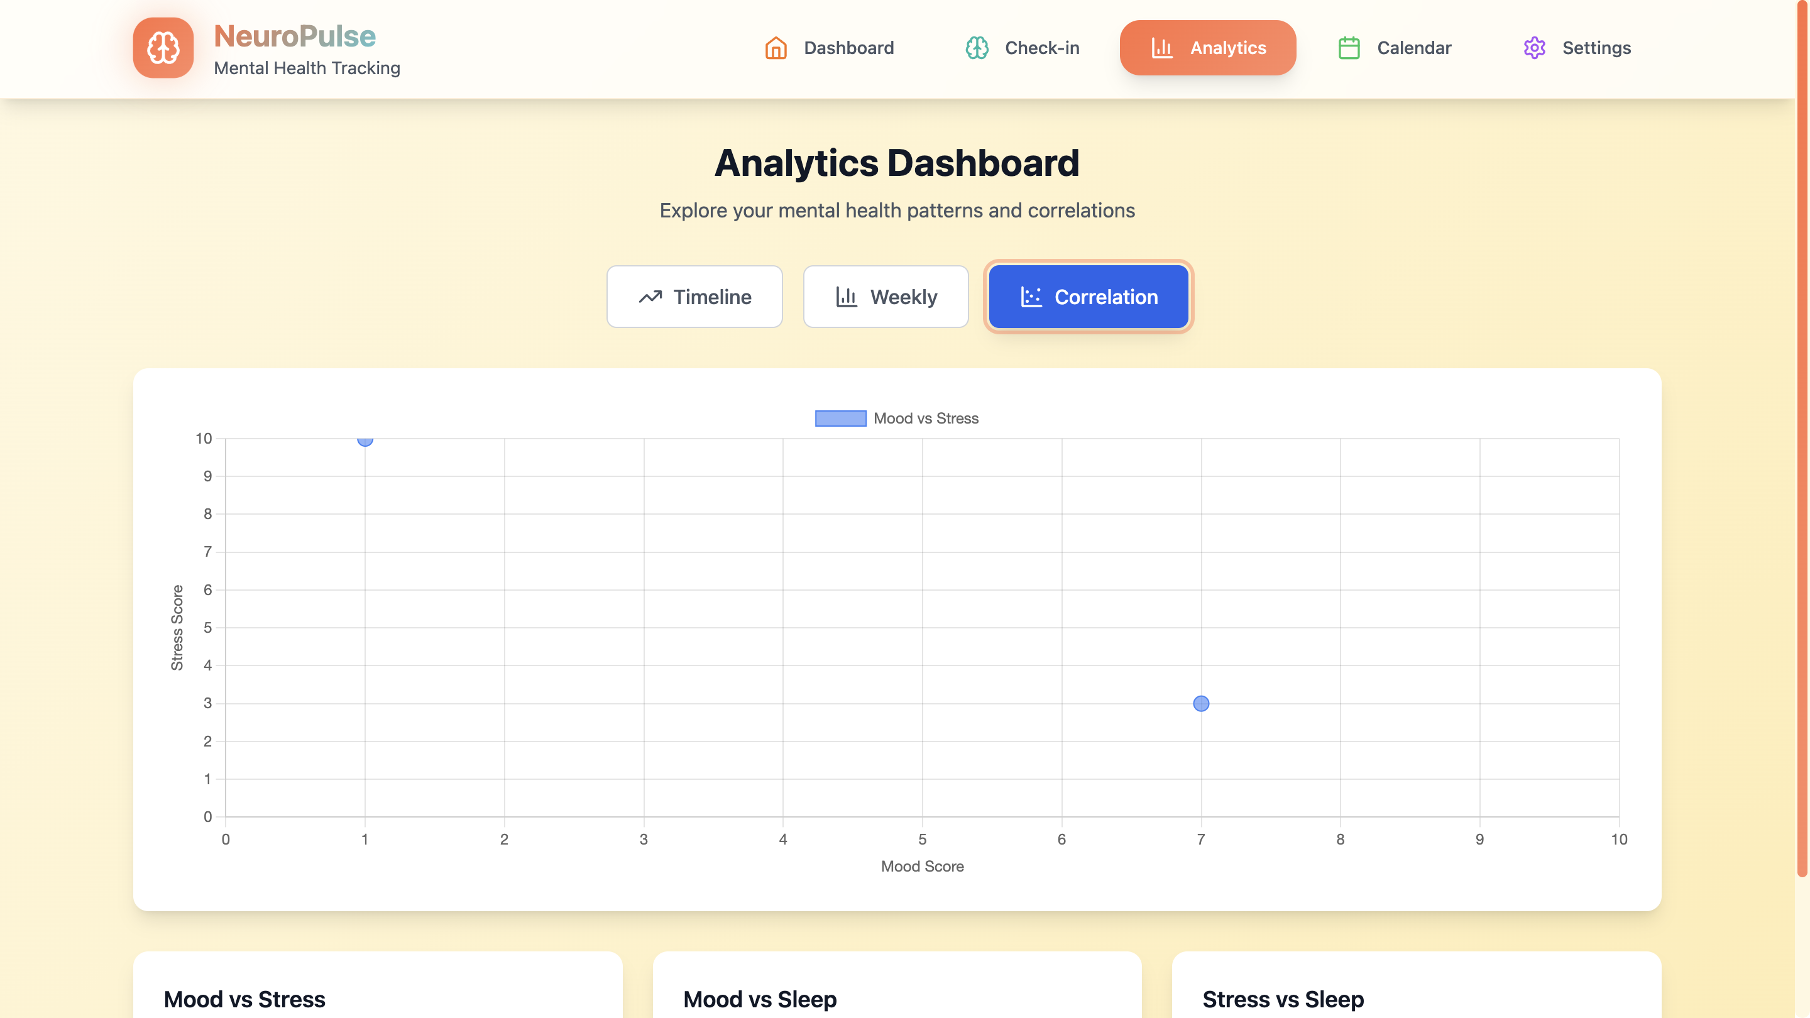The image size is (1810, 1018).
Task: Go to the Settings page
Action: click(1577, 48)
